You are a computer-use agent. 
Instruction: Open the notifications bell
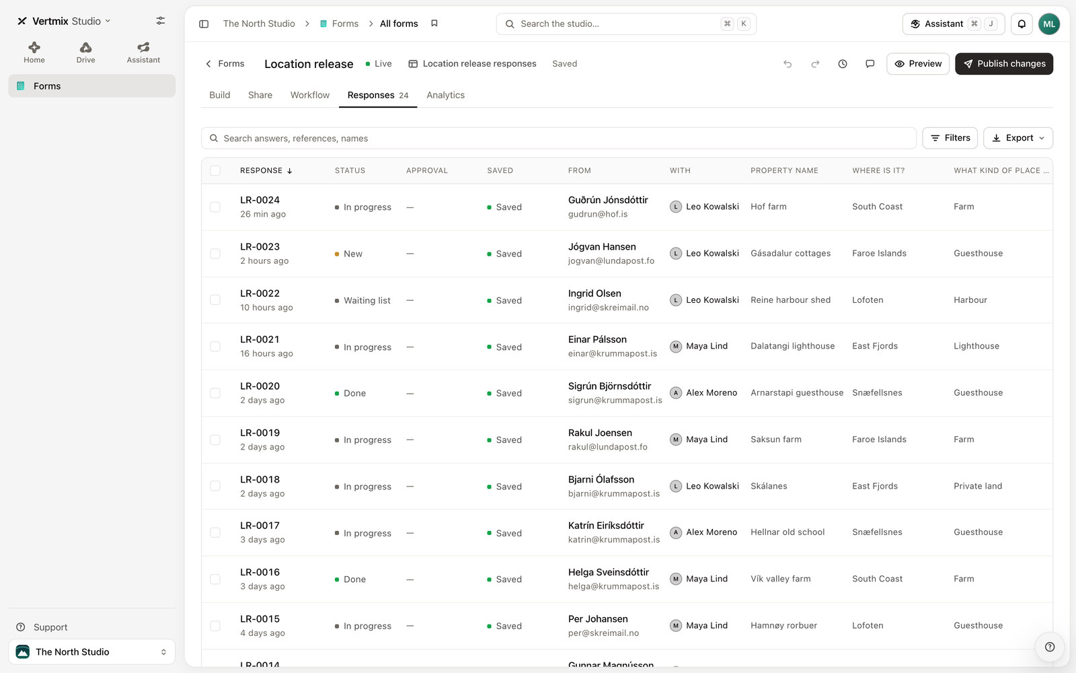pos(1022,24)
